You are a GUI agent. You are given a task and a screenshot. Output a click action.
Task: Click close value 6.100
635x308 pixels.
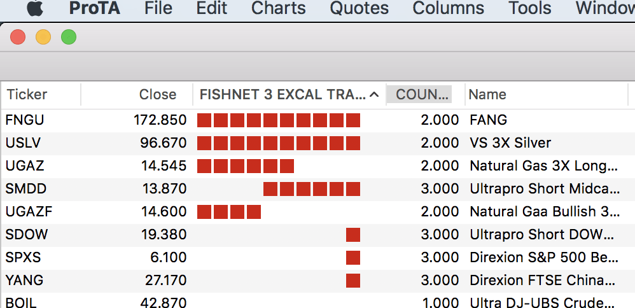click(x=168, y=257)
